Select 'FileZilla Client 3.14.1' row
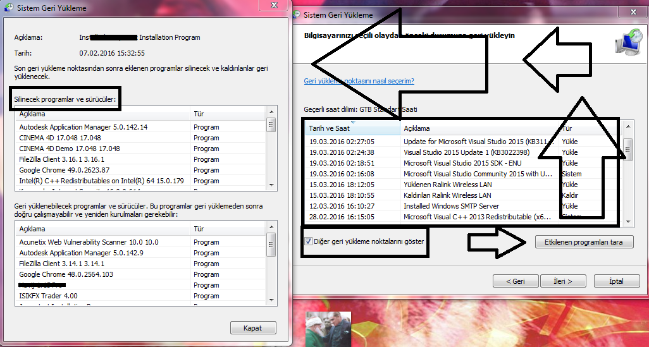 [140, 264]
